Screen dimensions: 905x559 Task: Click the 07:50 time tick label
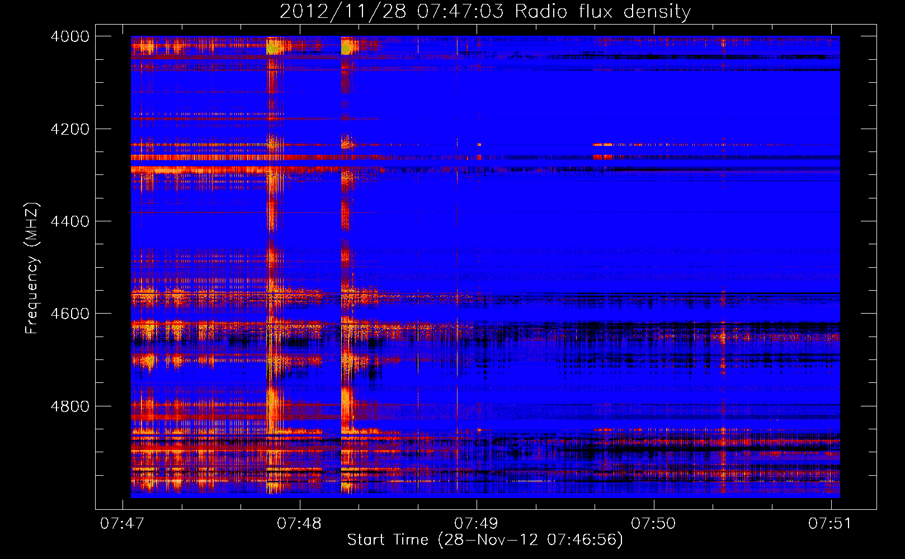653,524
